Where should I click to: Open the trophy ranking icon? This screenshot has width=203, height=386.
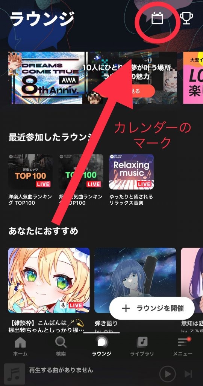point(186,18)
